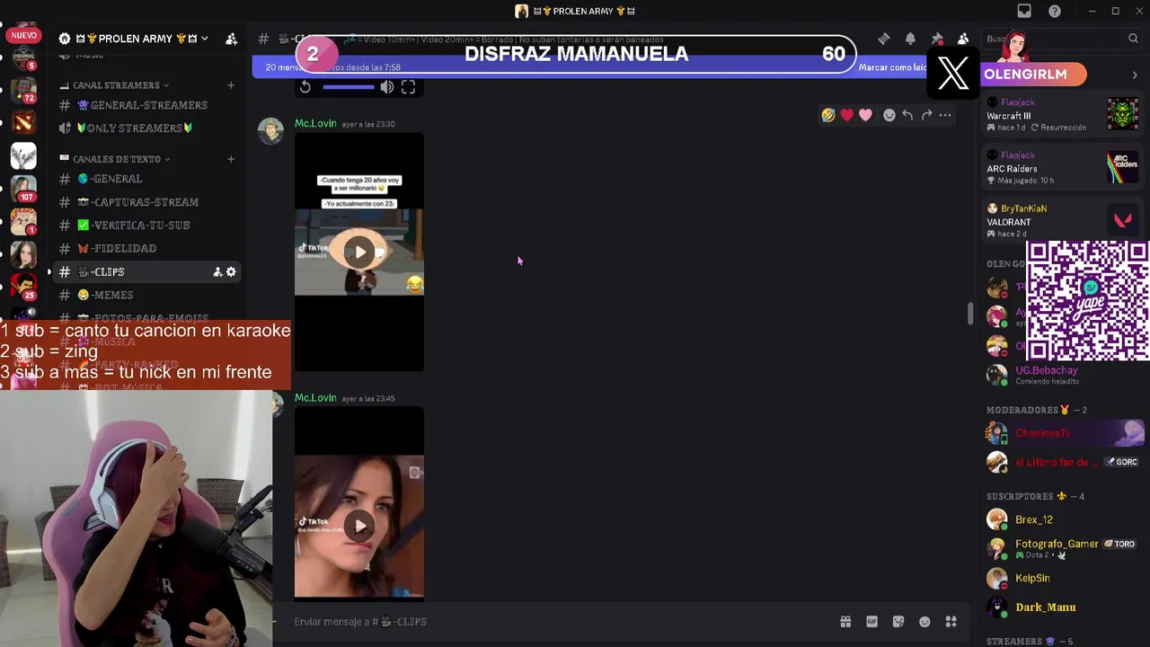The height and width of the screenshot is (647, 1150).
Task: Play the second Mc.Lovin TikTok video
Action: click(359, 526)
